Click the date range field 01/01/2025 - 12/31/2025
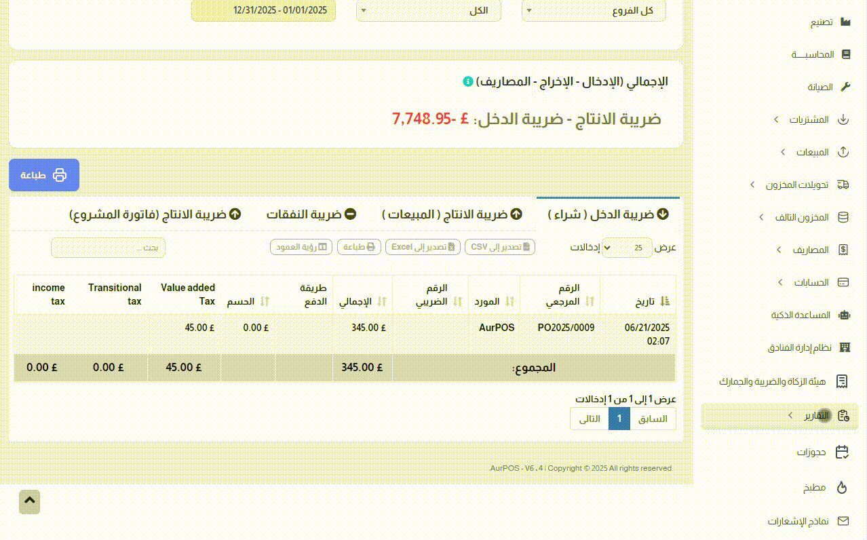This screenshot has width=867, height=540. click(x=263, y=10)
